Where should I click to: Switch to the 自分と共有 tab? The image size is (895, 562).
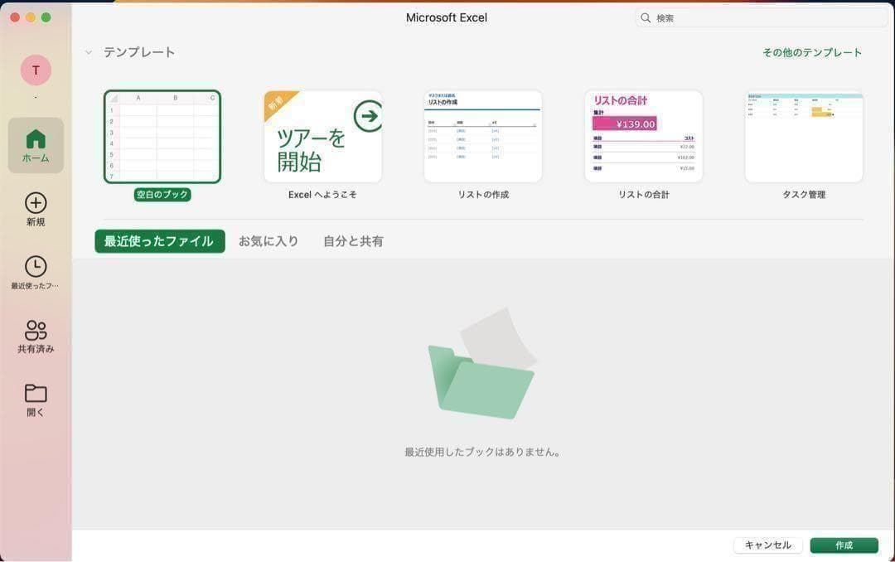pos(353,241)
